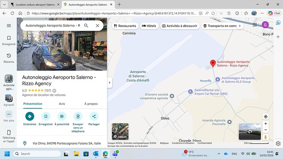
Task: Filter the map by Restaurants chip
Action: pyautogui.click(x=125, y=26)
